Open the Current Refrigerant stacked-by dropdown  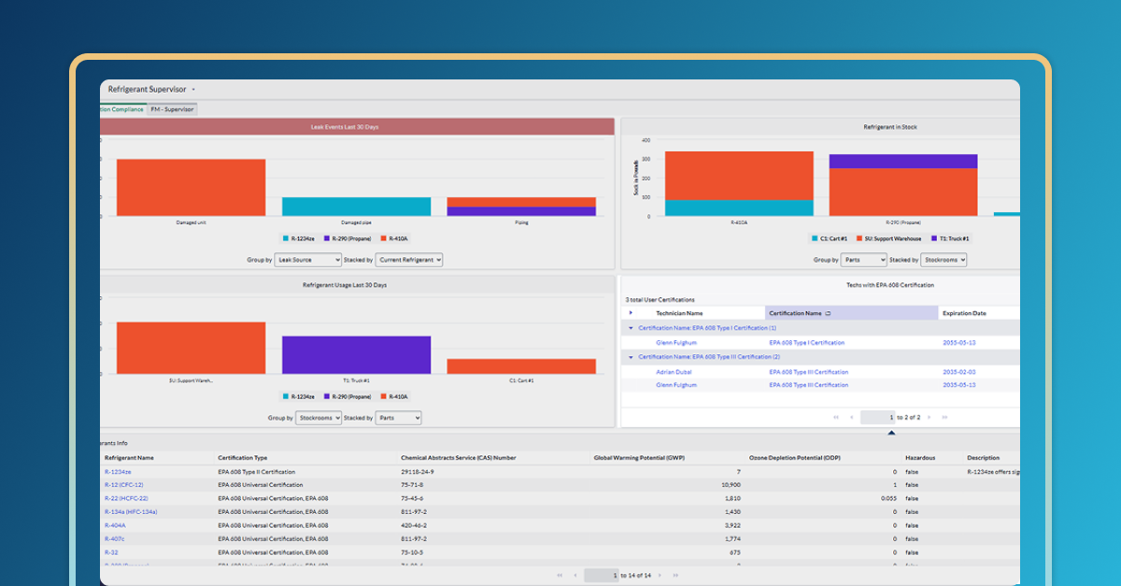click(409, 260)
